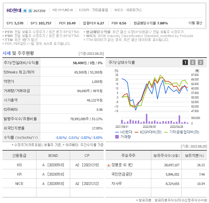Click the 외국인지분율 17.95% value
Image resolution: width=209 pixels, height=203 pixels.
coord(97,128)
